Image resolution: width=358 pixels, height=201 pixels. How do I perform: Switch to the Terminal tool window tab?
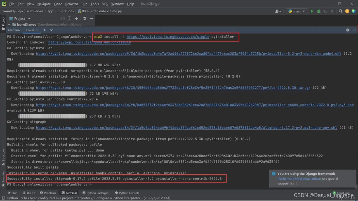click(x=69, y=193)
